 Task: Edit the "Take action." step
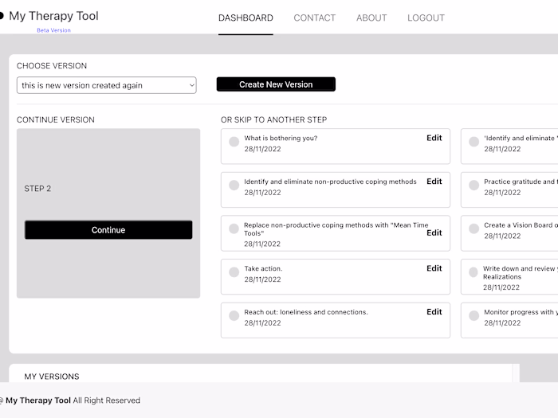pos(434,268)
